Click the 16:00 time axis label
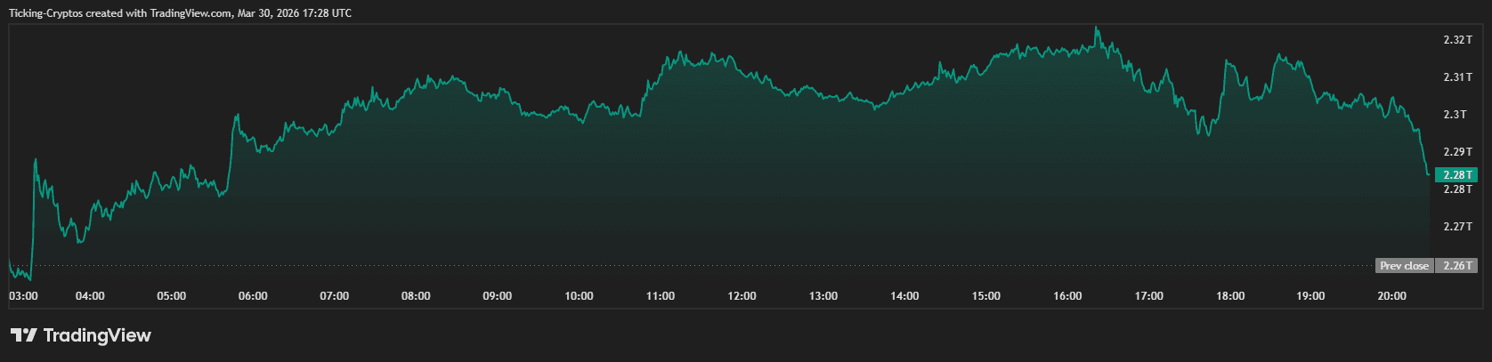 [1067, 296]
